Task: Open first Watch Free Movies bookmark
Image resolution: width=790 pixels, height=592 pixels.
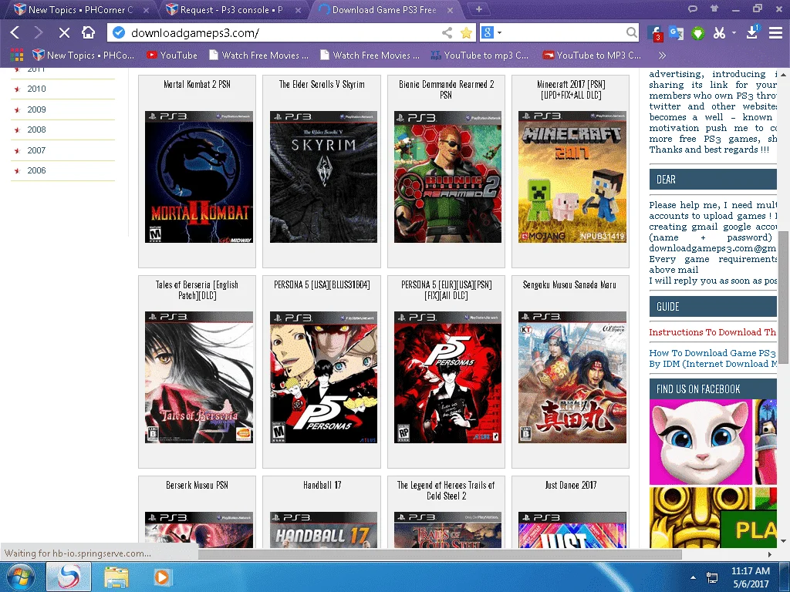Action: tap(258, 55)
